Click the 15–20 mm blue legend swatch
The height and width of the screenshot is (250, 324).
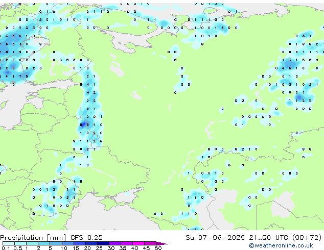(80, 243)
